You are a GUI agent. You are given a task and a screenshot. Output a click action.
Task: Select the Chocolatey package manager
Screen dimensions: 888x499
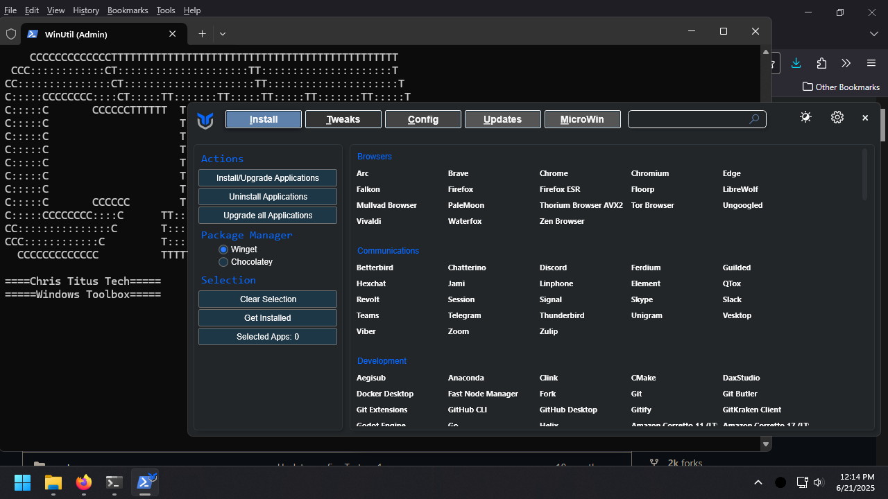[245, 262]
